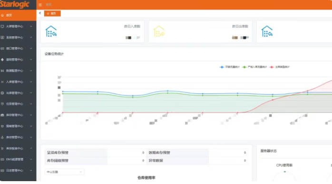This screenshot has height=184, width=332.
Task: Click the CPU使用率 gauge label
Action: [x=284, y=165]
